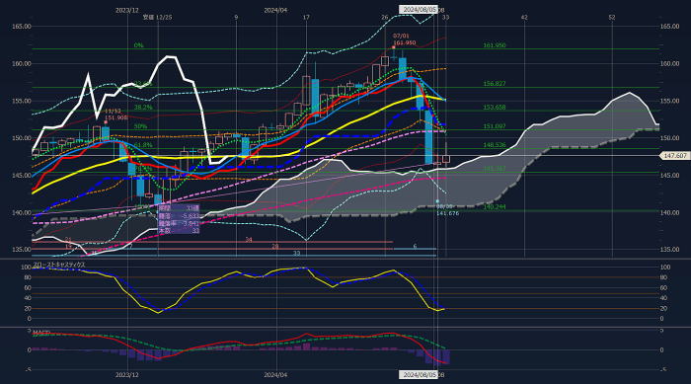Click the 141.676 low price marker

tap(448, 213)
